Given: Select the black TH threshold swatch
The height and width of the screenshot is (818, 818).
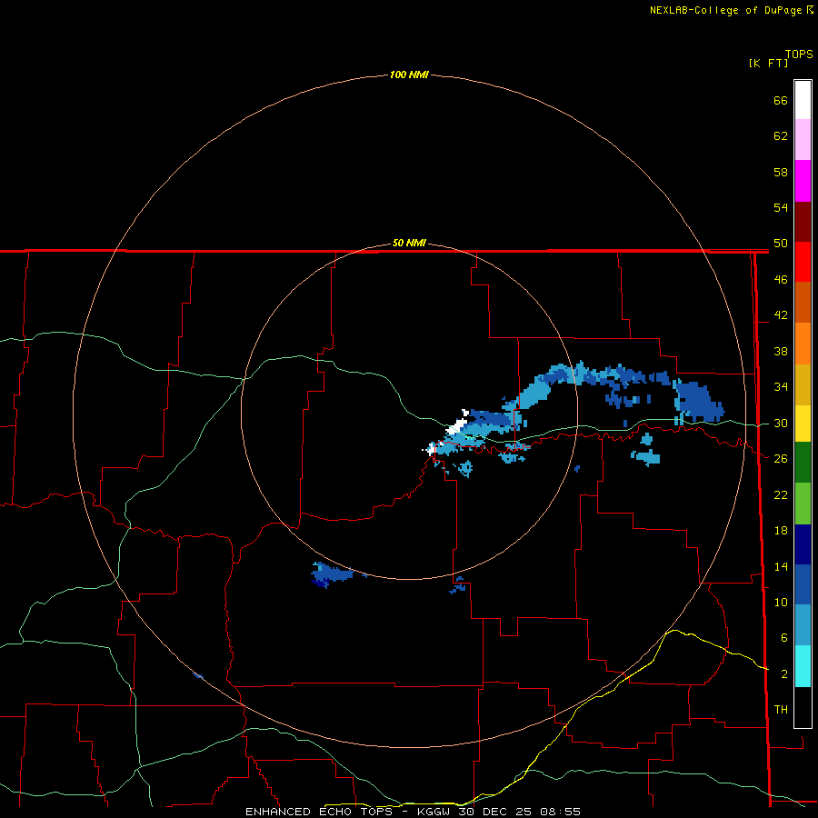Looking at the screenshot, I should pos(803,707).
